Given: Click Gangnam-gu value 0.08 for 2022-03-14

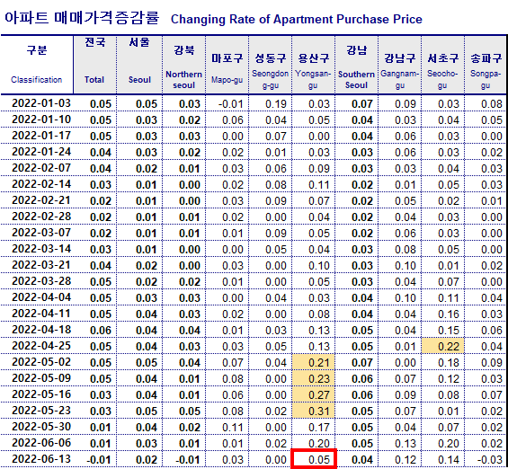Looking at the screenshot, I should click(x=406, y=250).
